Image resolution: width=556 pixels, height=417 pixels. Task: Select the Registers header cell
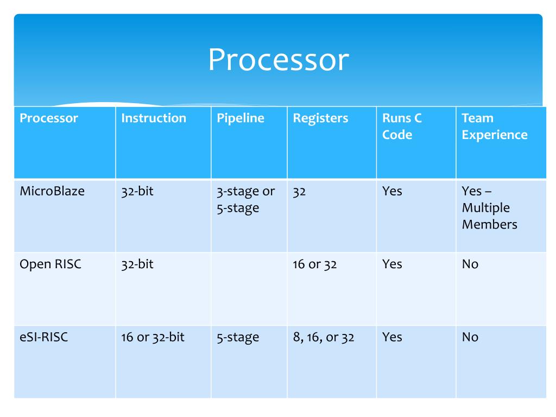(332, 142)
